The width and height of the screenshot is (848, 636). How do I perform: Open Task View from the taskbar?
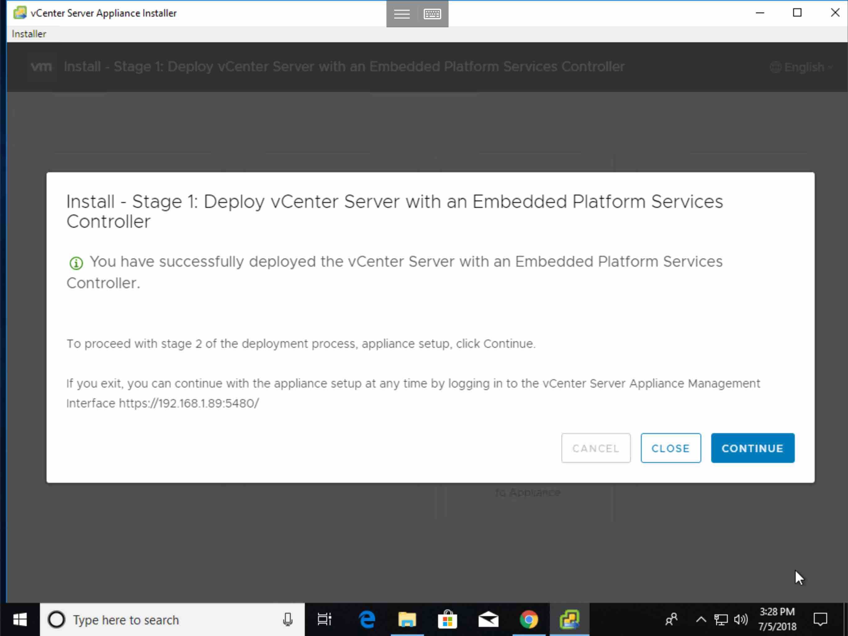[324, 619]
